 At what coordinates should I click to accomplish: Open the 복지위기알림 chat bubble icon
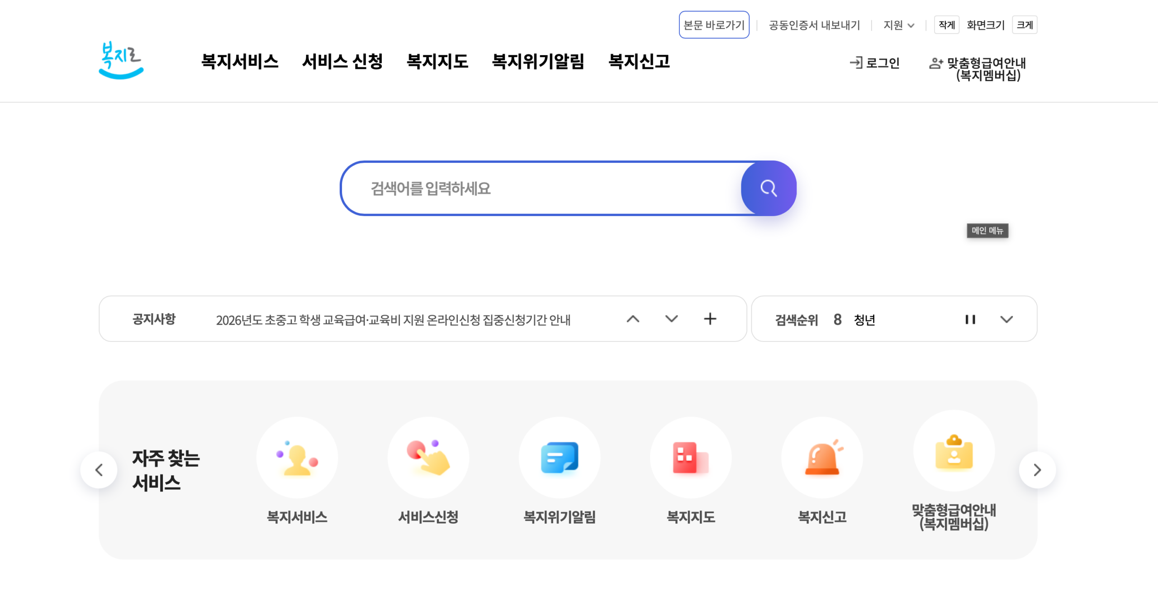click(x=559, y=458)
